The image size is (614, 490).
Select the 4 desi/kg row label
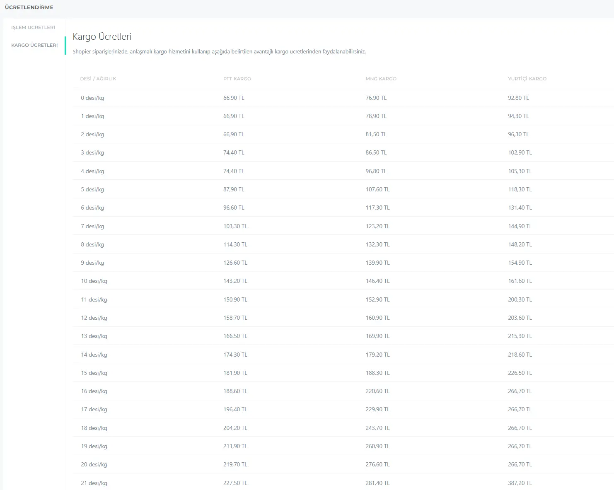(x=92, y=171)
